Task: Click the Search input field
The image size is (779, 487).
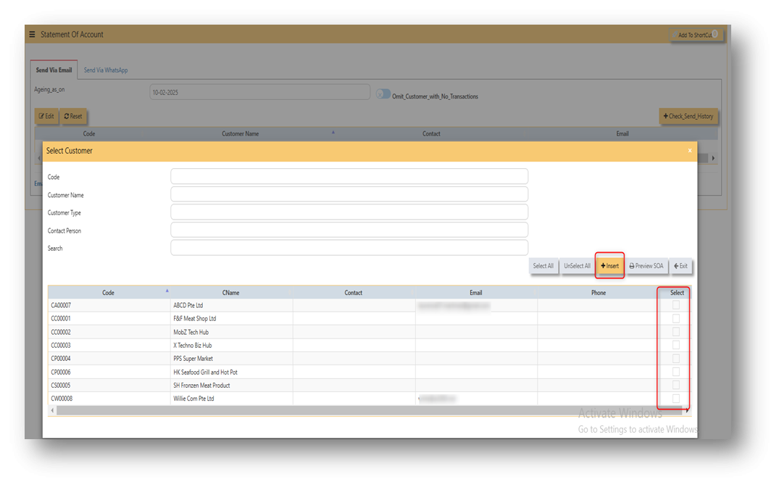Action: [x=349, y=248]
